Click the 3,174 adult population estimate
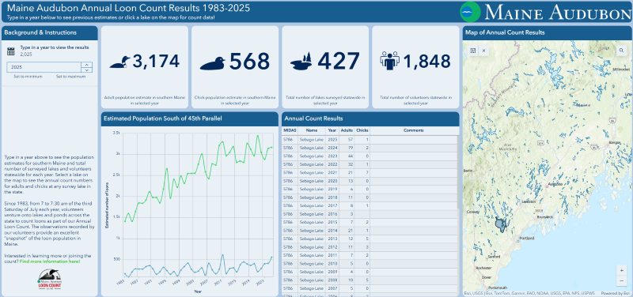Image resolution: width=633 pixels, height=297 pixels. pos(156,62)
